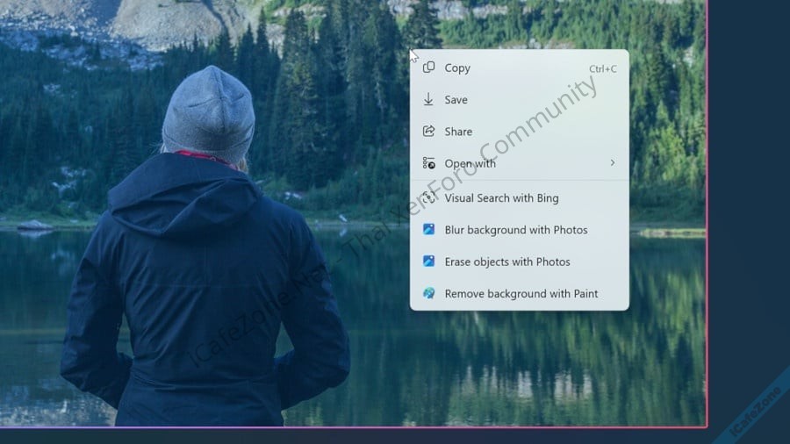Viewport: 790px width, 444px height.
Task: Open the Open with submenu
Action: click(x=470, y=163)
